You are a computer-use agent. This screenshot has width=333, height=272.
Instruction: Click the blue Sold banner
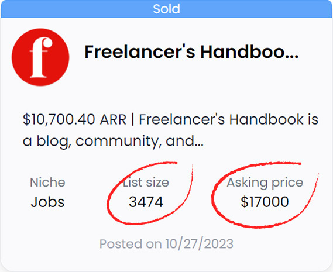[x=166, y=9]
